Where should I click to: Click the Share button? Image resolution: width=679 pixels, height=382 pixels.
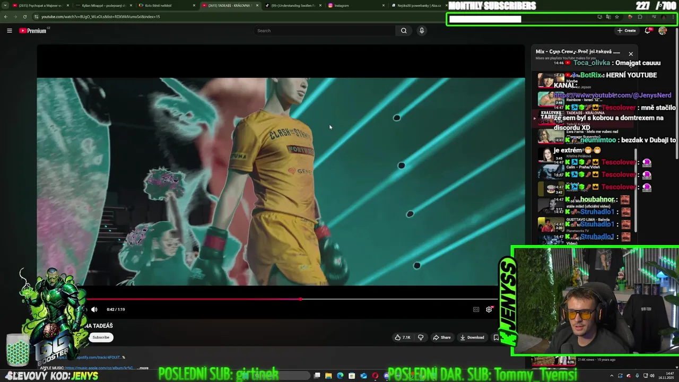441,337
